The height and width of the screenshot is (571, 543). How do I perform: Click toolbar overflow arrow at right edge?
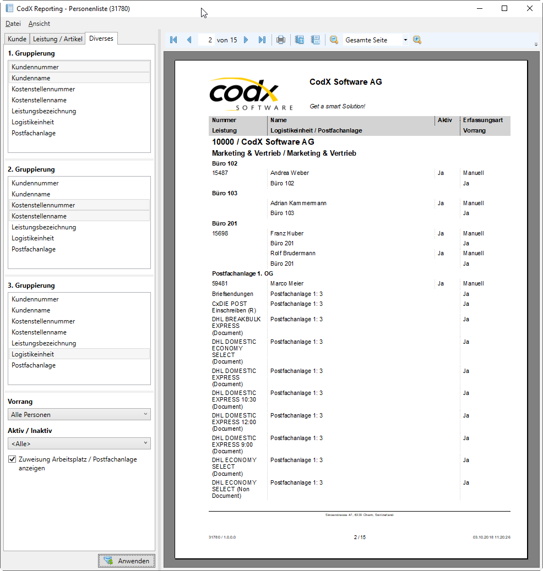[x=536, y=45]
